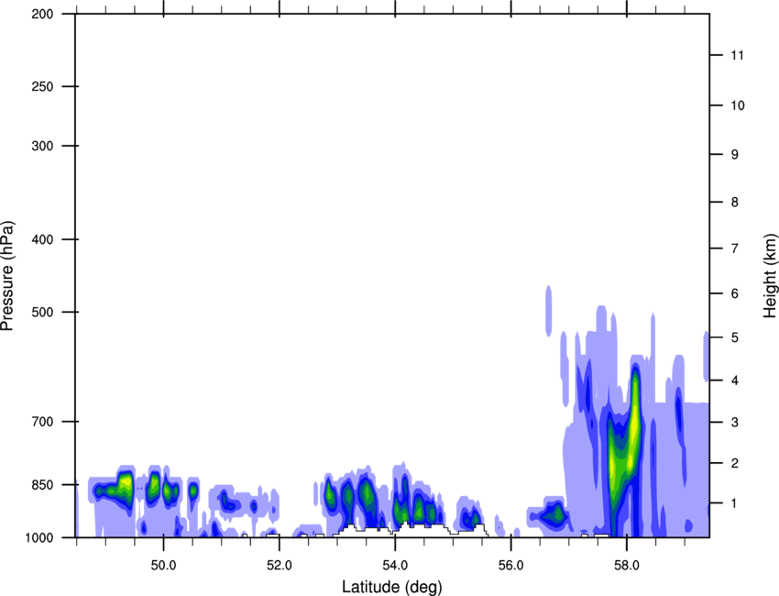Click the 'Height (km)' axis title

[770, 275]
